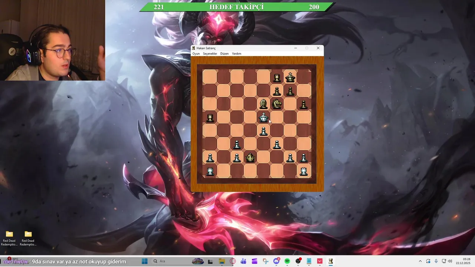Select the white pawn on h2
This screenshot has width=475, height=267.
[304, 158]
